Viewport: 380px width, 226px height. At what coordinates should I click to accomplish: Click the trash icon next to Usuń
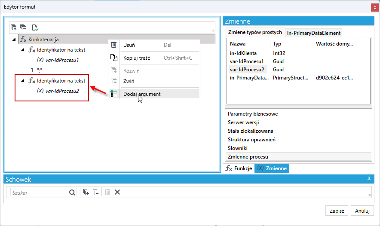[x=113, y=45]
